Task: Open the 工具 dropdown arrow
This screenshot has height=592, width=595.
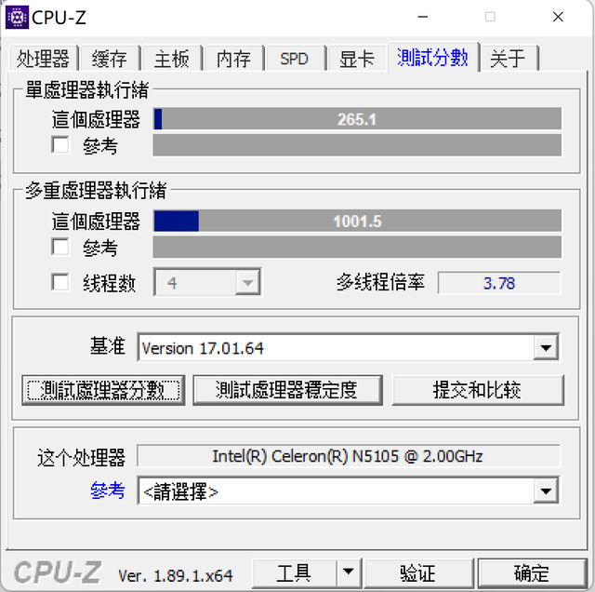Action: pyautogui.click(x=349, y=572)
